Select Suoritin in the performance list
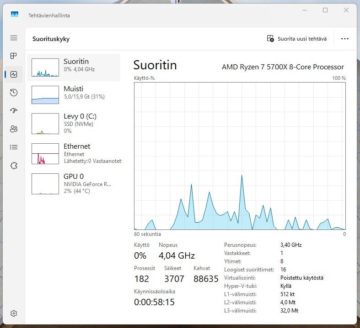The width and height of the screenshot is (360, 328). 74,68
